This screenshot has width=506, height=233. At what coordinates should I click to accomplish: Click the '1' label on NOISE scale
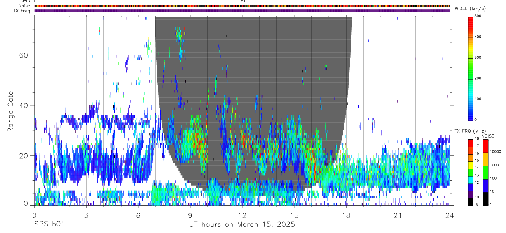[491, 204]
